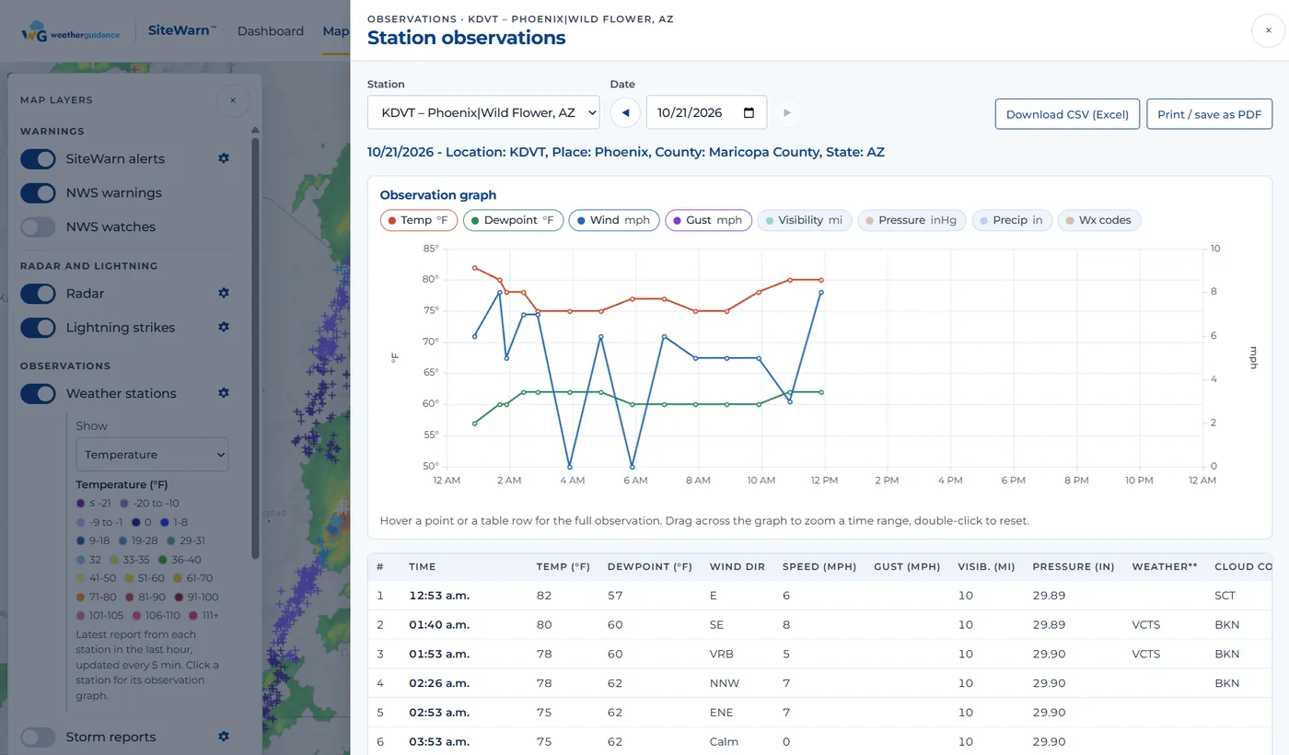1289x755 pixels.
Task: Select the 02:26 a.m. observation row
Action: [819, 683]
